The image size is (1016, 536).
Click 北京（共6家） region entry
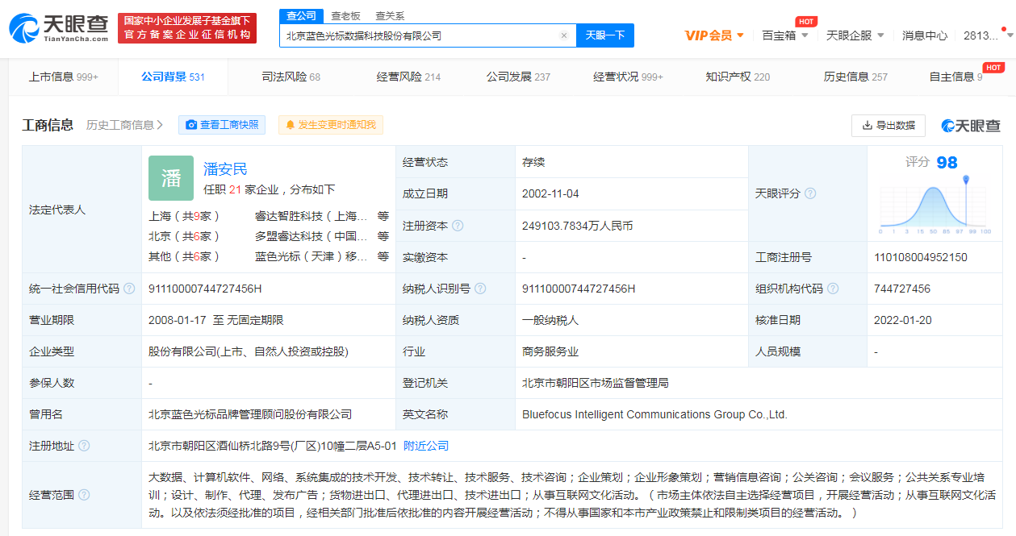coord(184,236)
